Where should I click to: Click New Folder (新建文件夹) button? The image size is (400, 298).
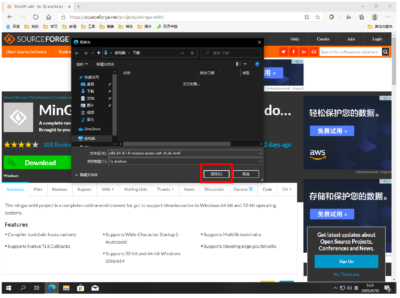[105, 64]
